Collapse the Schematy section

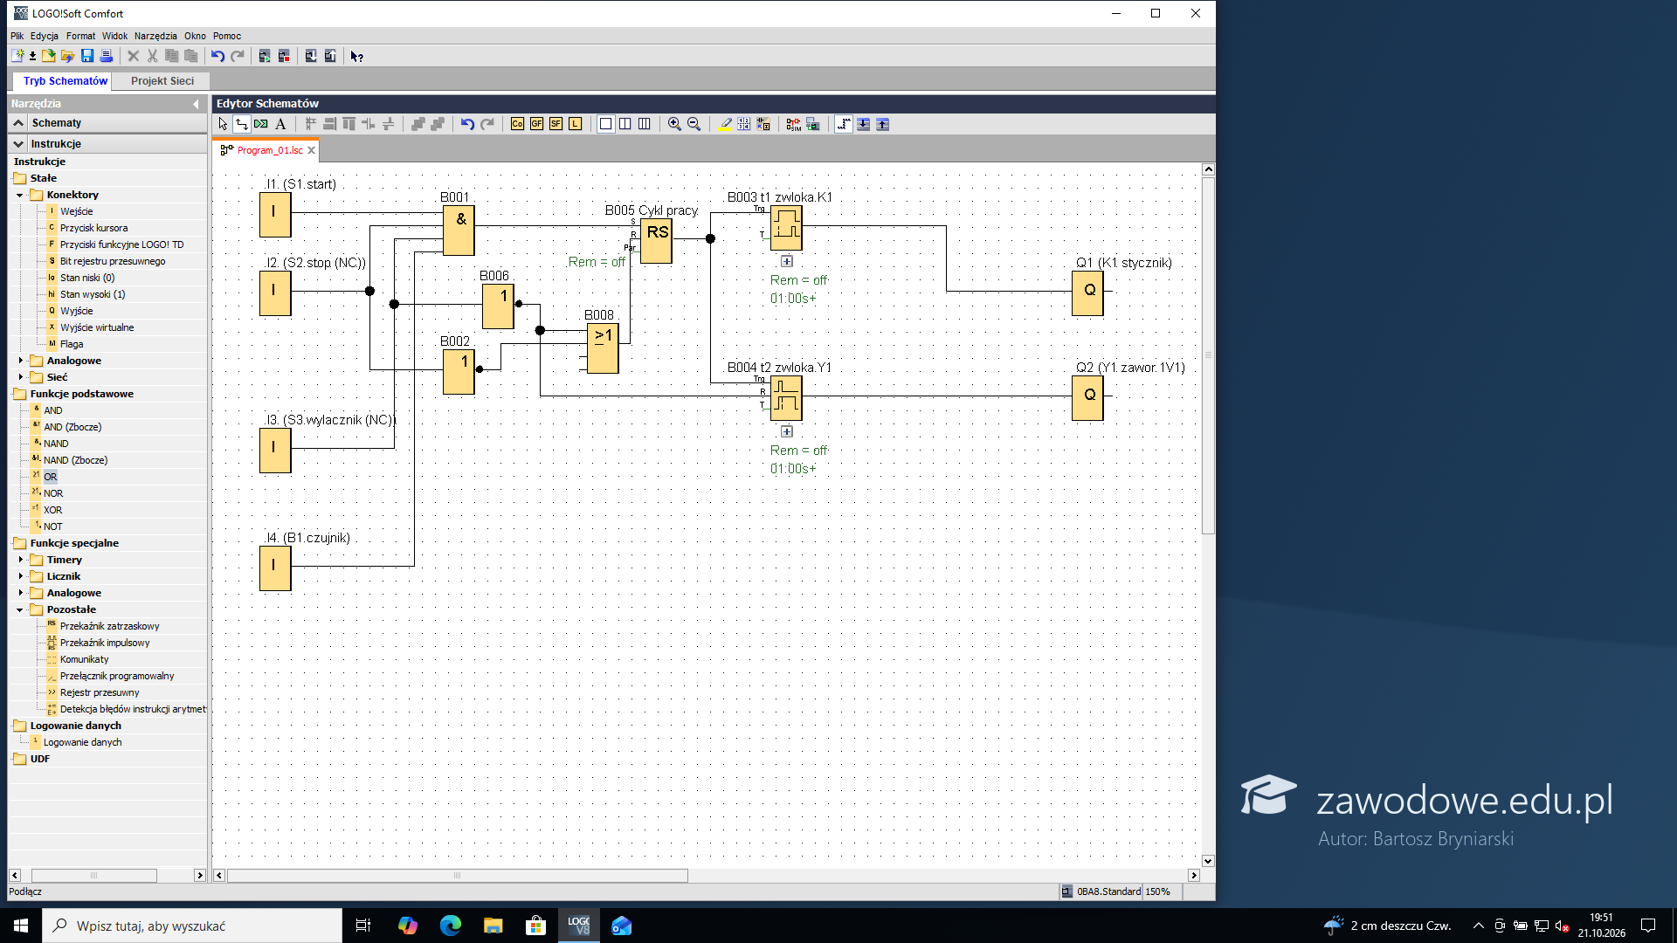pos(18,123)
